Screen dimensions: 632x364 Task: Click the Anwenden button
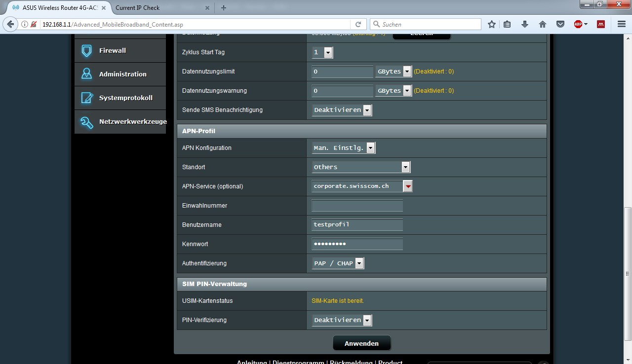click(361, 343)
